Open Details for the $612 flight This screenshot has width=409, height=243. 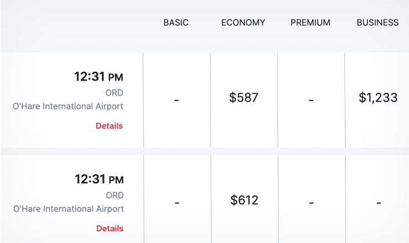[109, 229]
